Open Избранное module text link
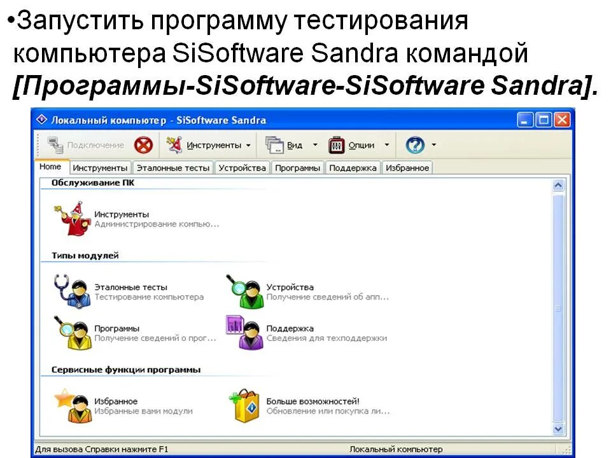Viewport: 611px width, 458px height. coord(116,401)
